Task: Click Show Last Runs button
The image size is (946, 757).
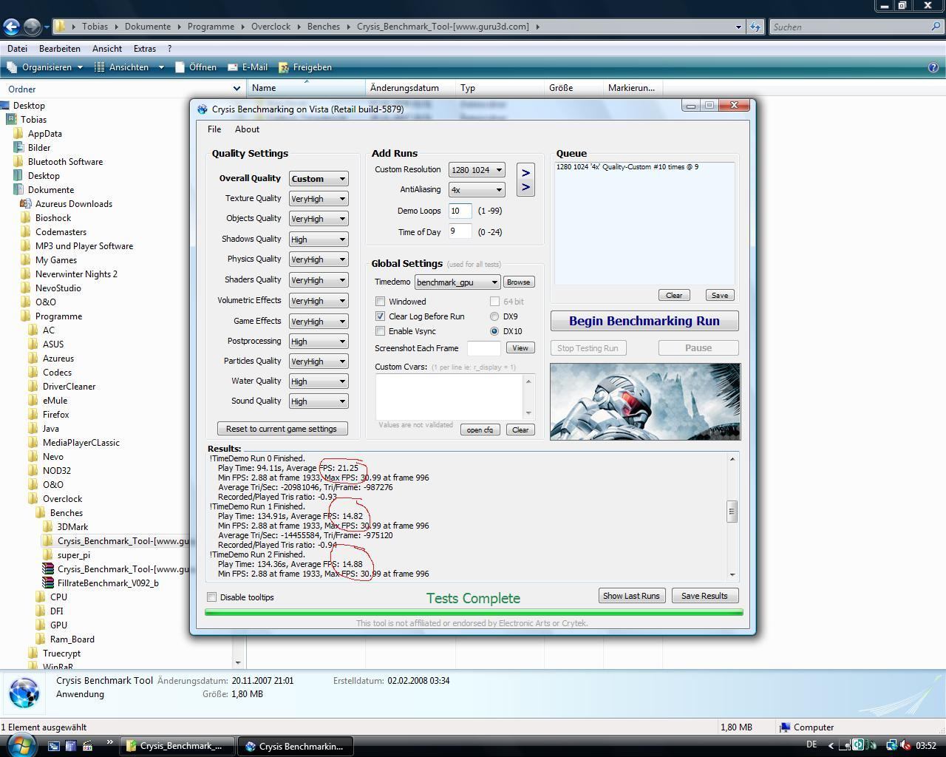Action: (x=631, y=596)
